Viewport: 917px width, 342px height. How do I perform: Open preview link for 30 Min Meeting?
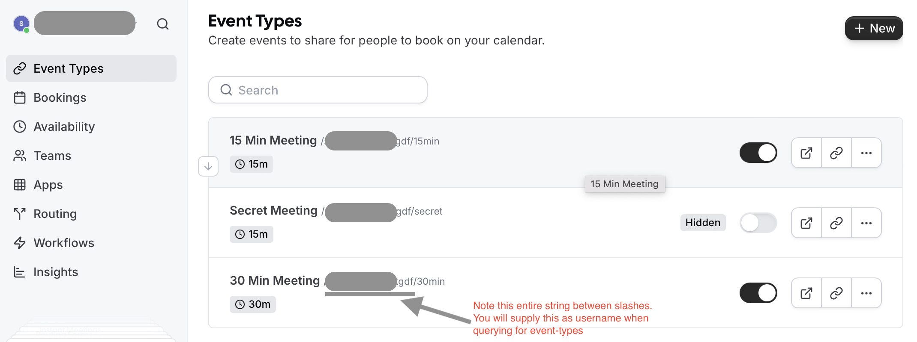pyautogui.click(x=806, y=293)
